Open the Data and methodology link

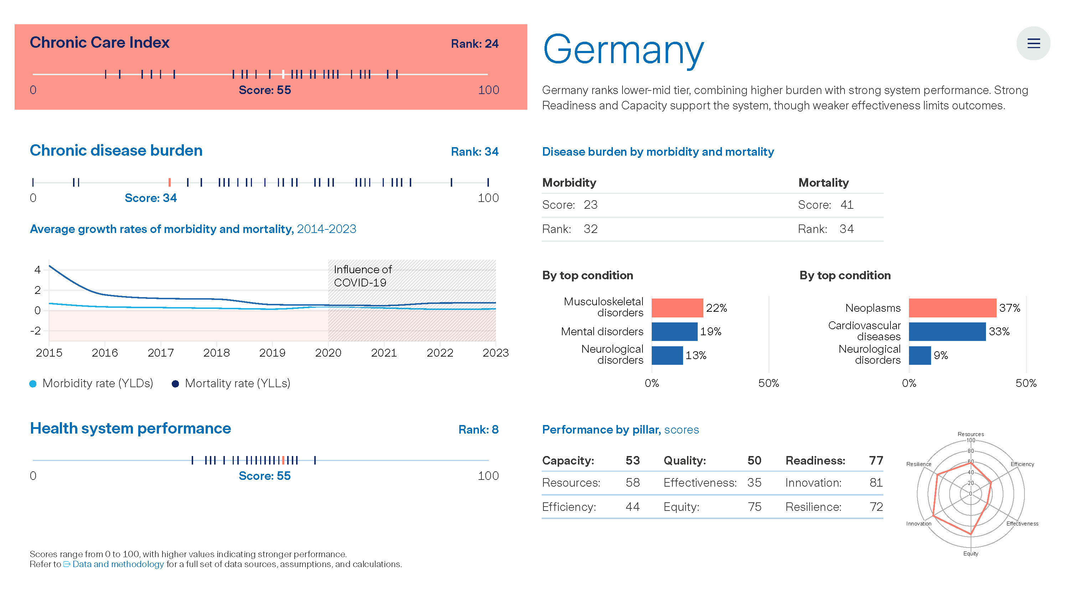[118, 564]
